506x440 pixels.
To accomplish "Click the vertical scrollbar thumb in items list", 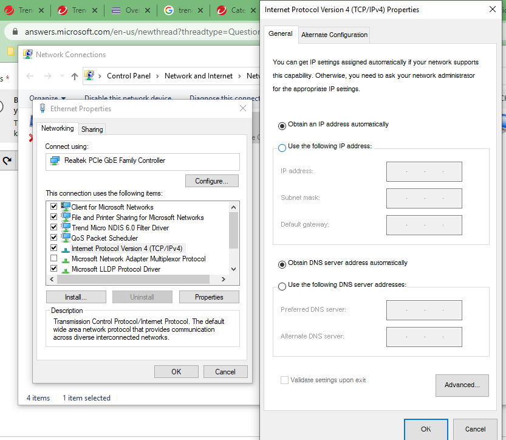I will pyautogui.click(x=234, y=230).
